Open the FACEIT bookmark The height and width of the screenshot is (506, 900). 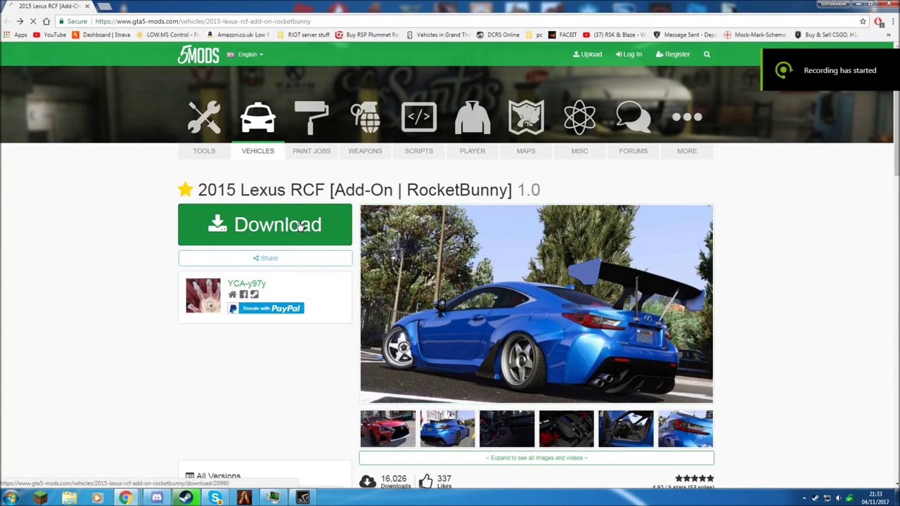pyautogui.click(x=562, y=34)
